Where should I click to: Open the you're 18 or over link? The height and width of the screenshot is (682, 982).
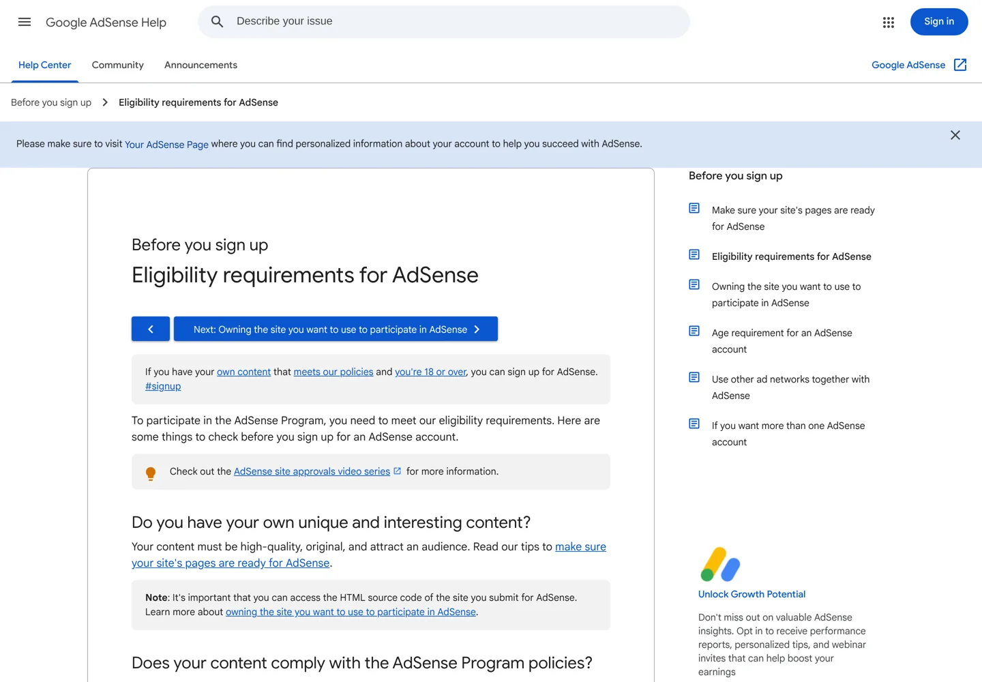[x=430, y=372]
